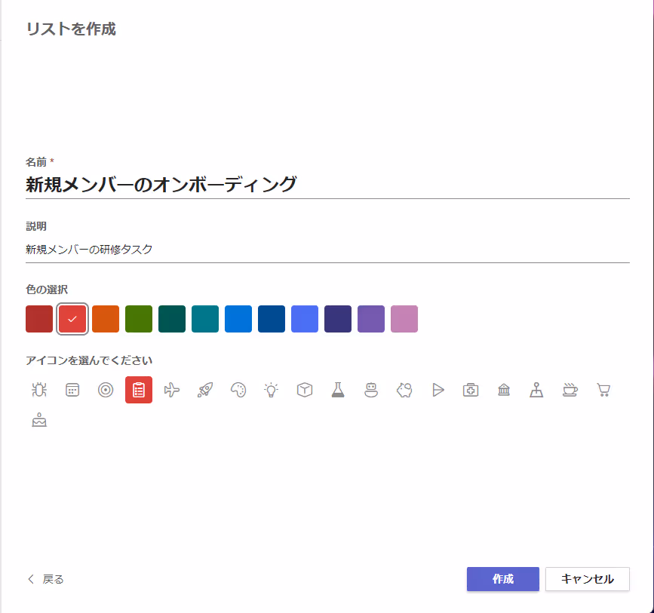
Task: Select the bug icon
Action: (x=39, y=390)
